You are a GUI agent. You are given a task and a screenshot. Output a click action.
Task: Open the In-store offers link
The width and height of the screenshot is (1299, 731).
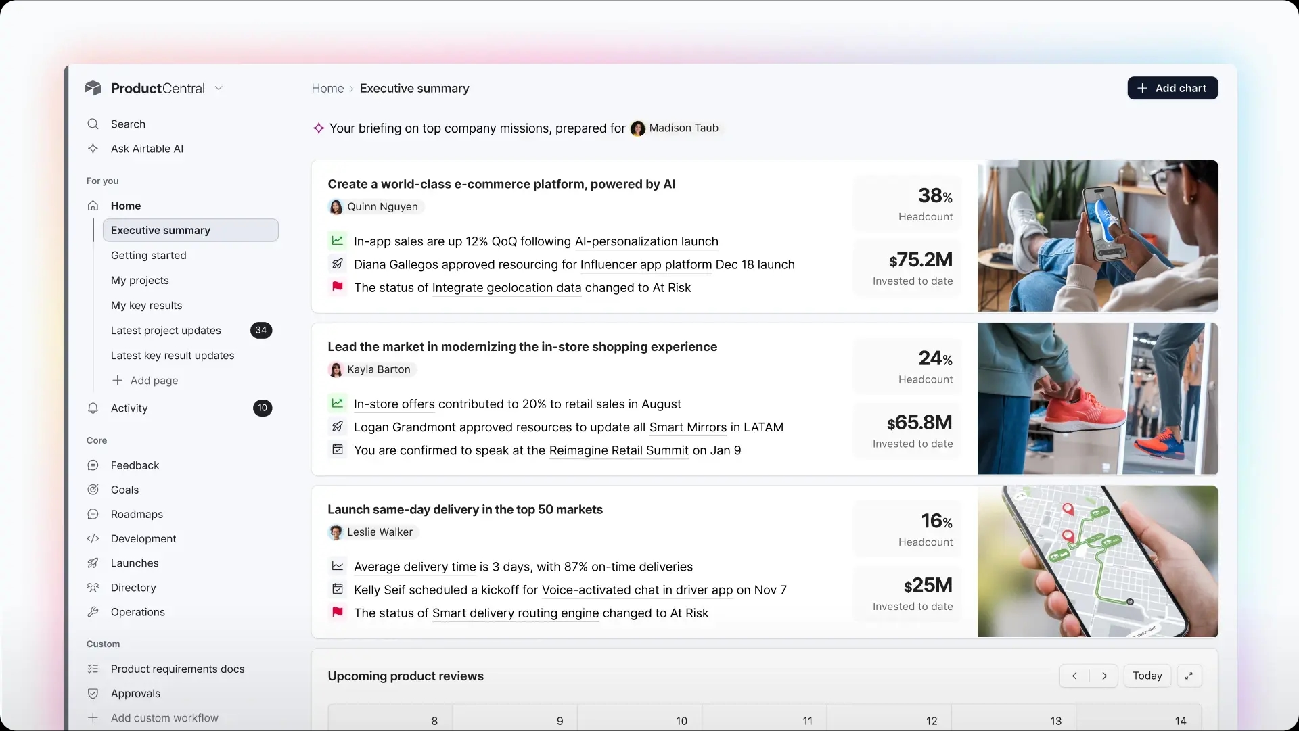394,404
